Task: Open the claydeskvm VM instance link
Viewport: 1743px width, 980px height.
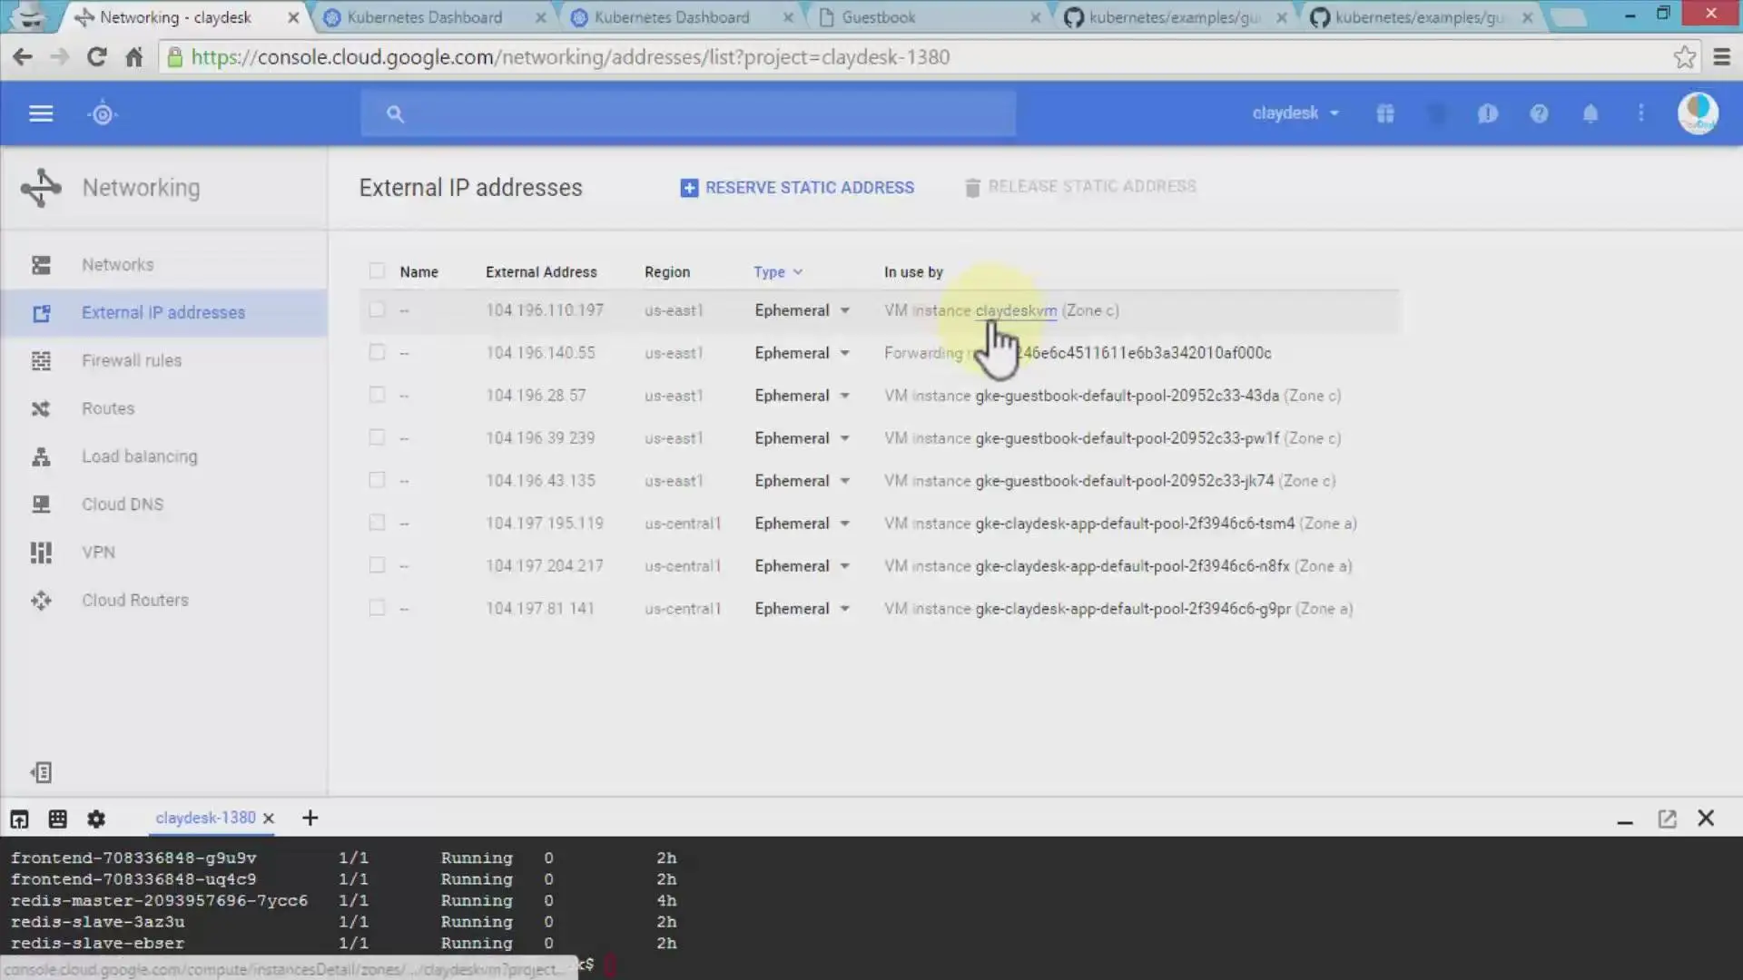Action: point(1016,310)
